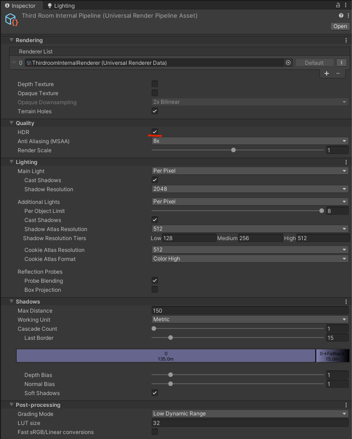This screenshot has width=352, height=439.
Task: Turn on Box Projection for reflection probes
Action: pyautogui.click(x=155, y=289)
